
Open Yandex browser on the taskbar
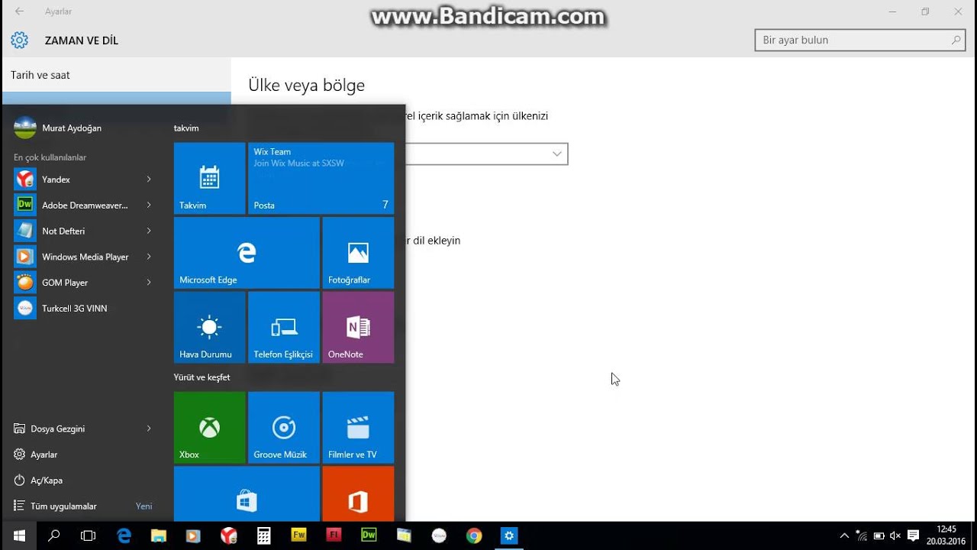point(229,535)
